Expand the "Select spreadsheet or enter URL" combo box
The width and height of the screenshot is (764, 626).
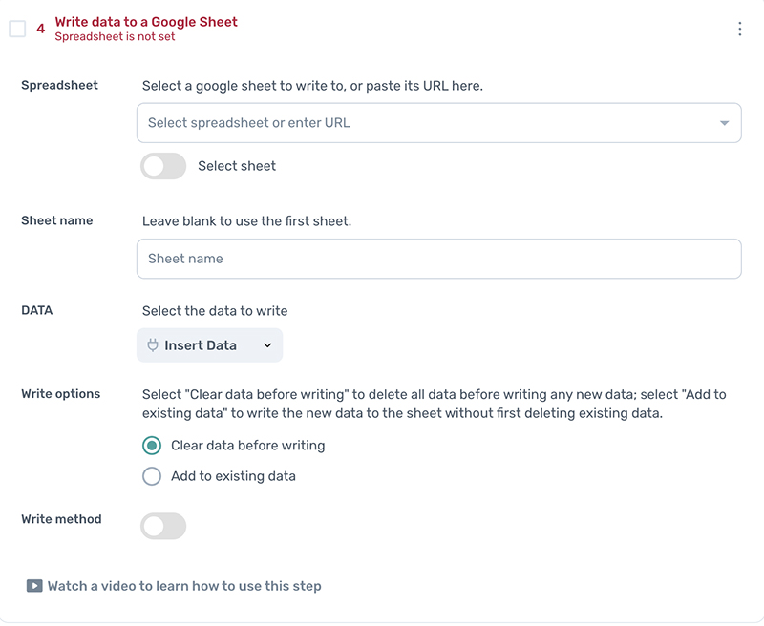click(x=438, y=122)
